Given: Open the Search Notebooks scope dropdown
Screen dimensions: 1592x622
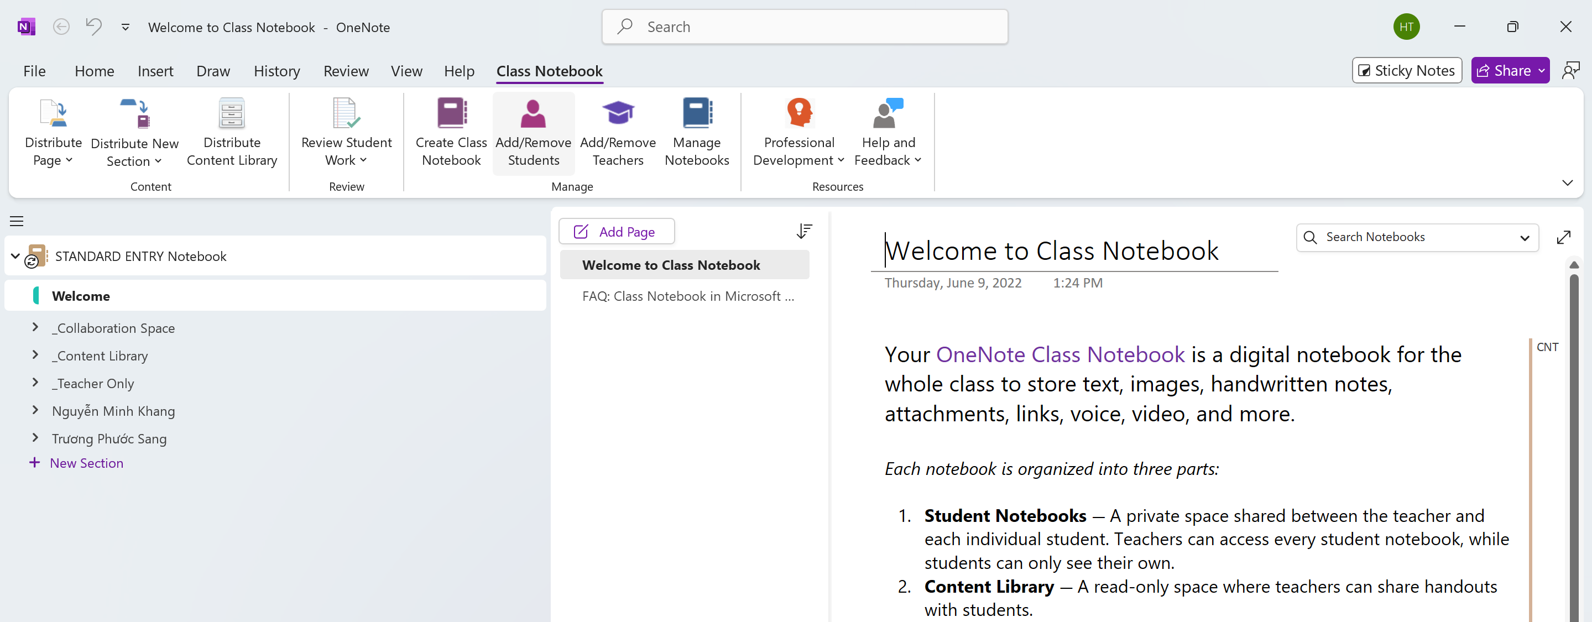Looking at the screenshot, I should pyautogui.click(x=1524, y=238).
